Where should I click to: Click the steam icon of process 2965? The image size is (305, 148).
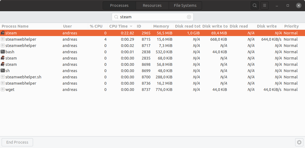click(x=3, y=33)
